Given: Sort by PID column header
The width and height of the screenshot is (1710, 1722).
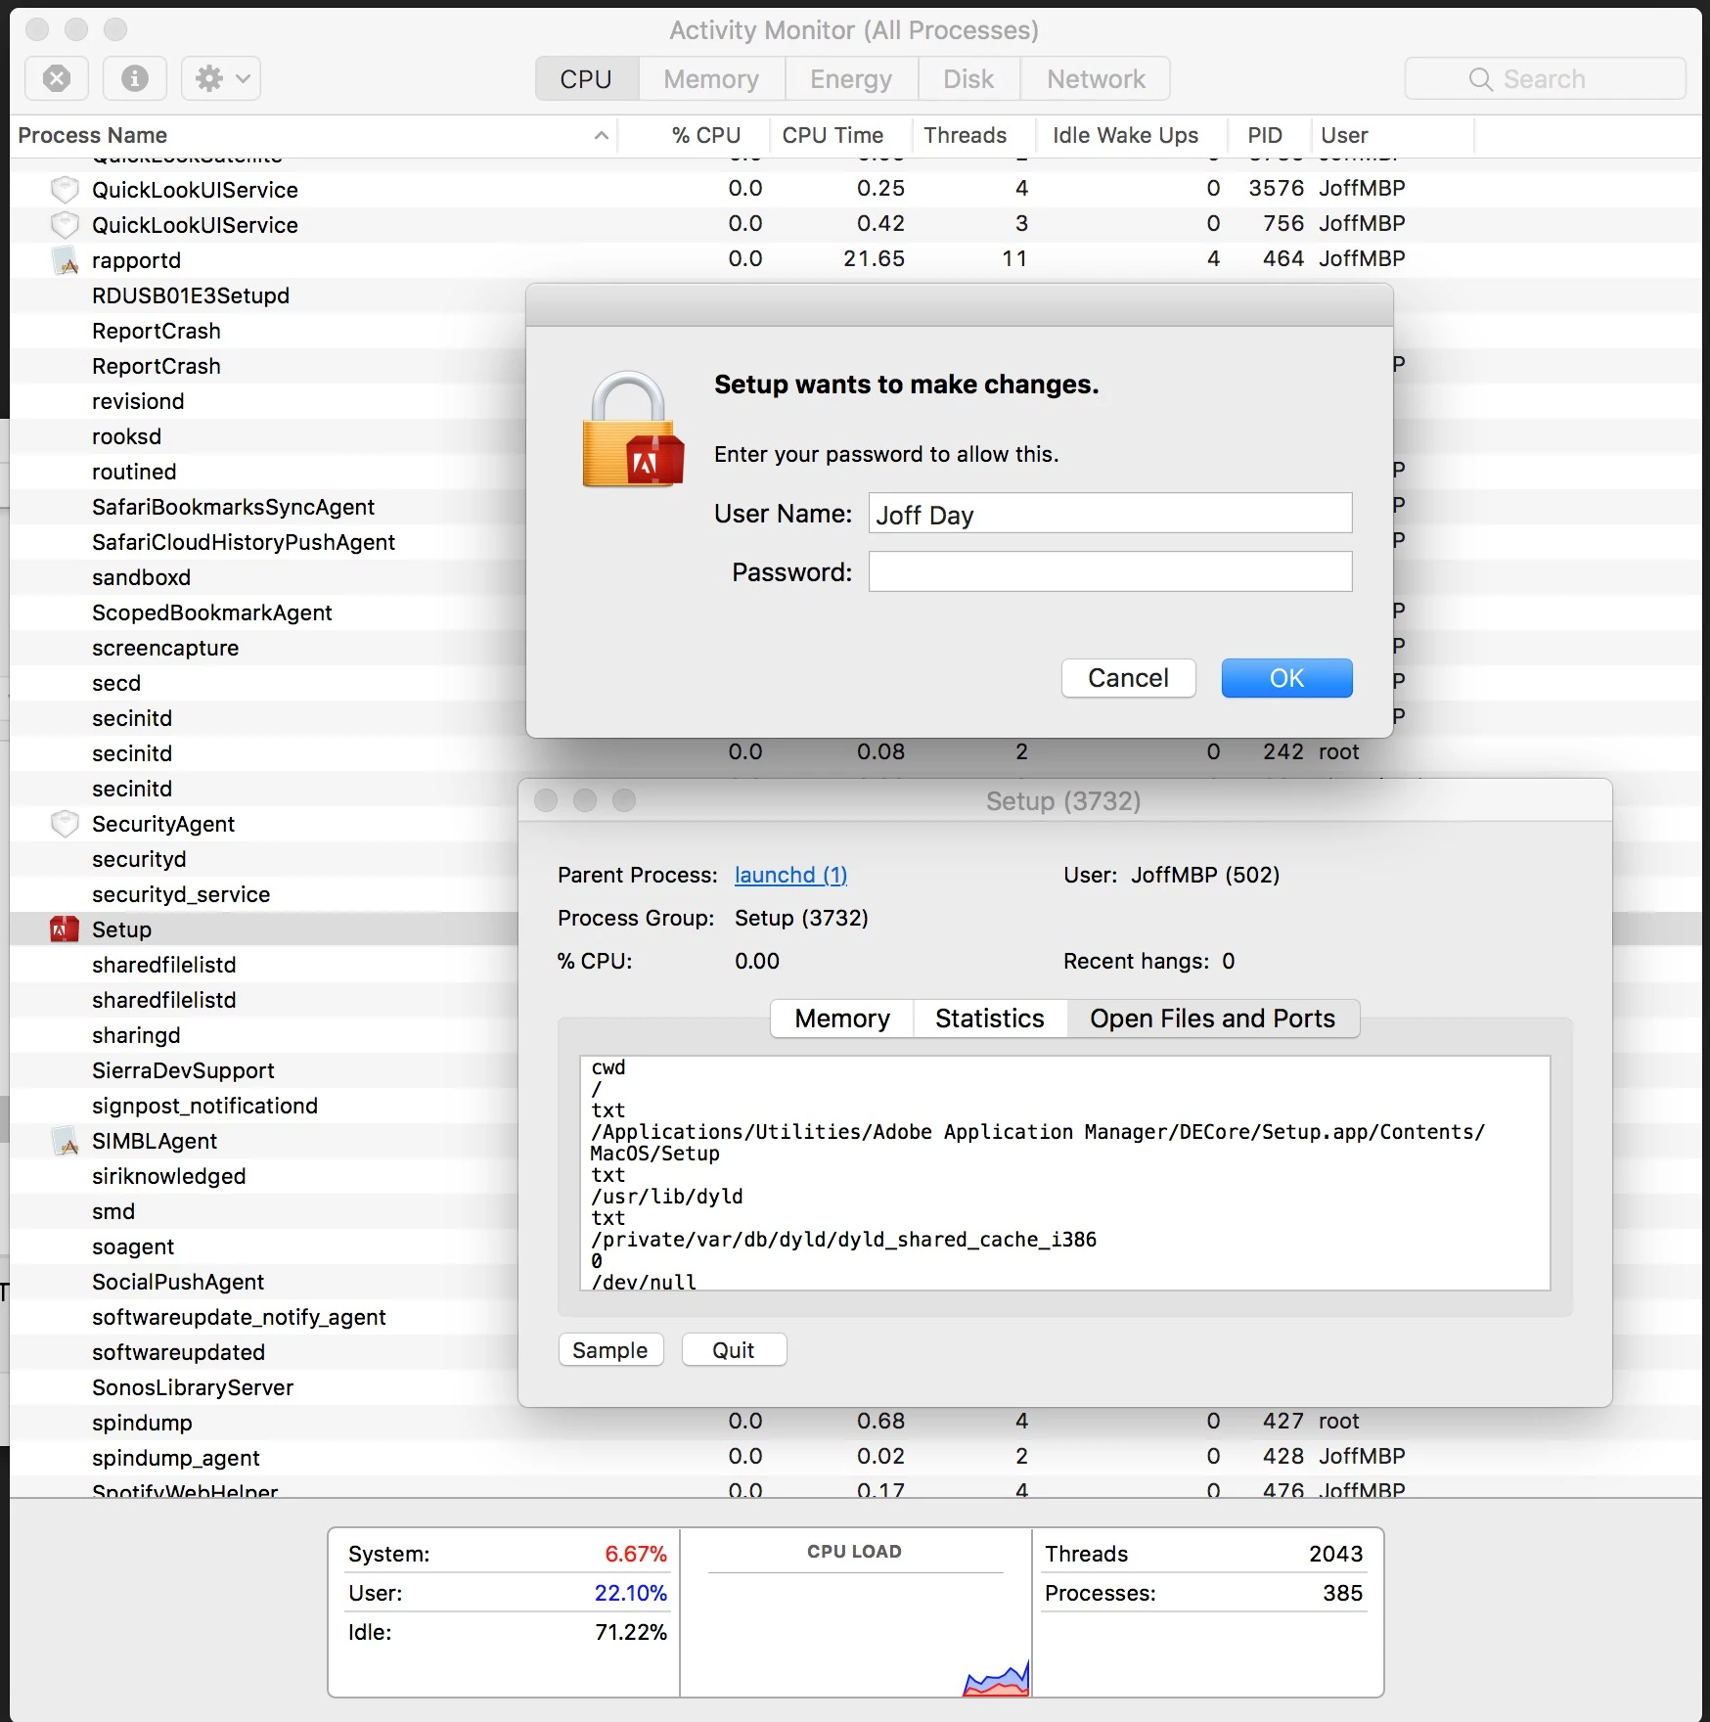Looking at the screenshot, I should coord(1265,135).
